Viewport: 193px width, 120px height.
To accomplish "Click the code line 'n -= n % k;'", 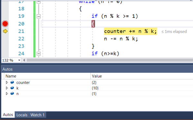I will point(121,39).
